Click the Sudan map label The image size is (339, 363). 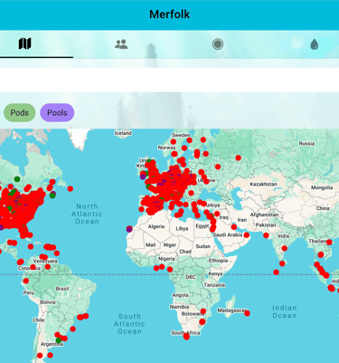[x=202, y=246]
